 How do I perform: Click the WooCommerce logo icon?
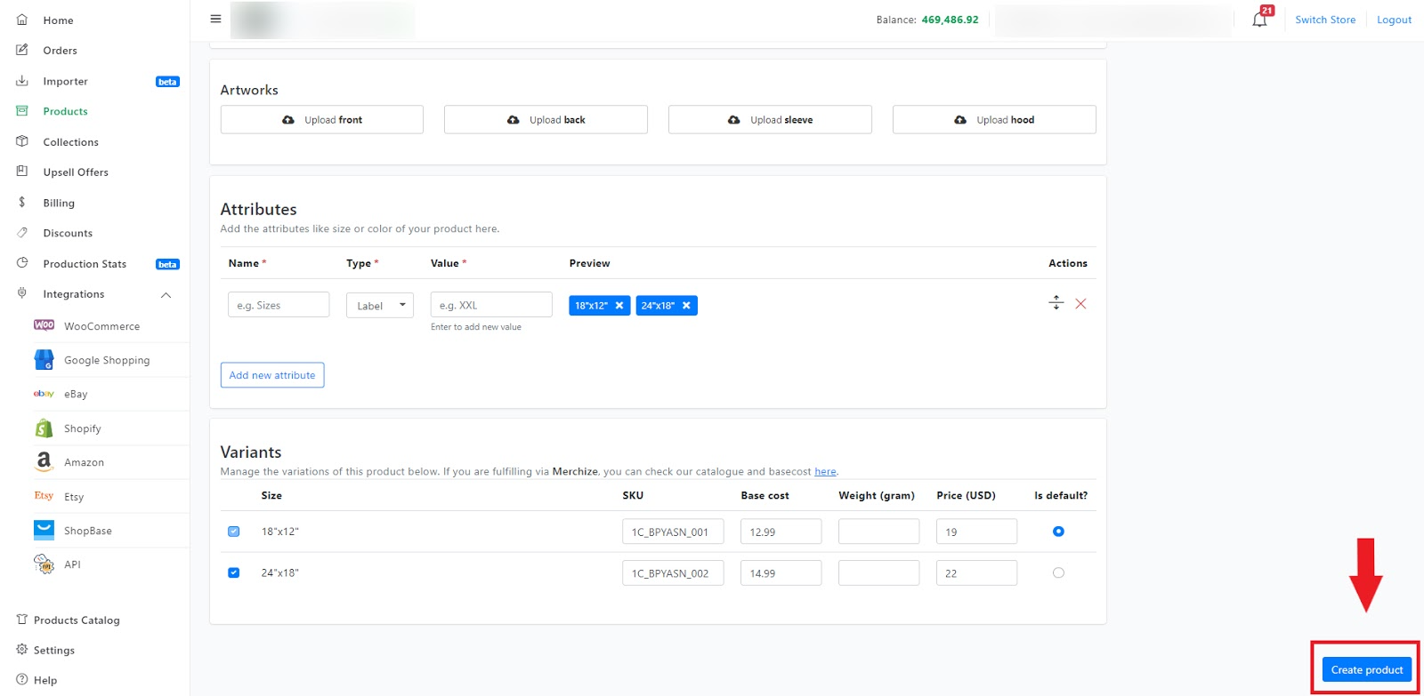tap(44, 325)
